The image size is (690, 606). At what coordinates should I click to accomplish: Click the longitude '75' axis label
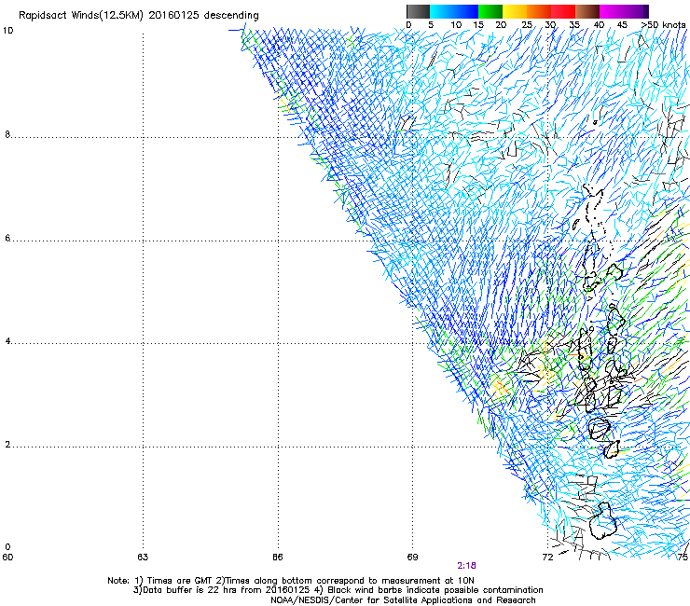coord(683,558)
